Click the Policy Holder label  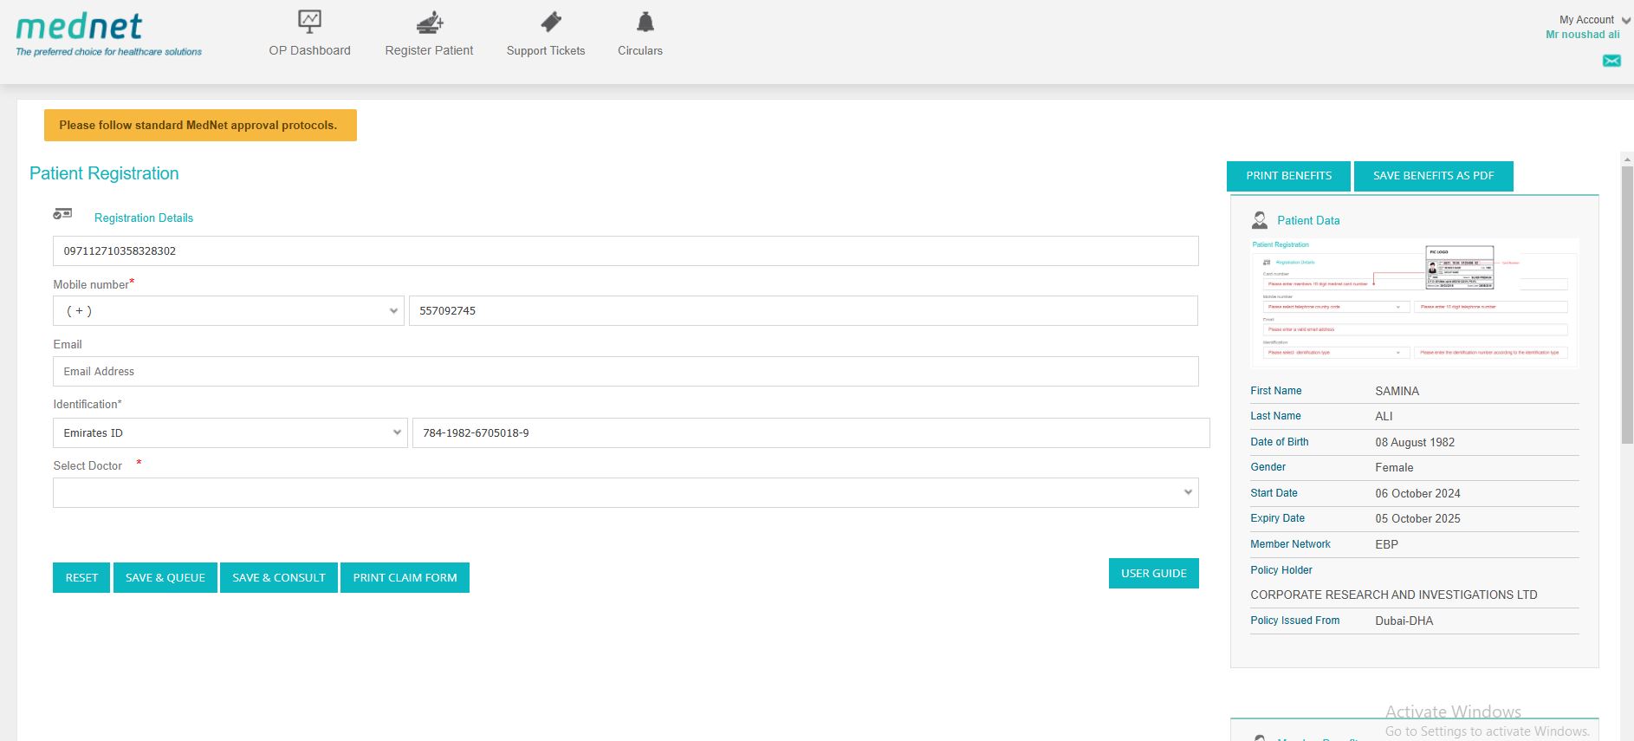pos(1281,570)
